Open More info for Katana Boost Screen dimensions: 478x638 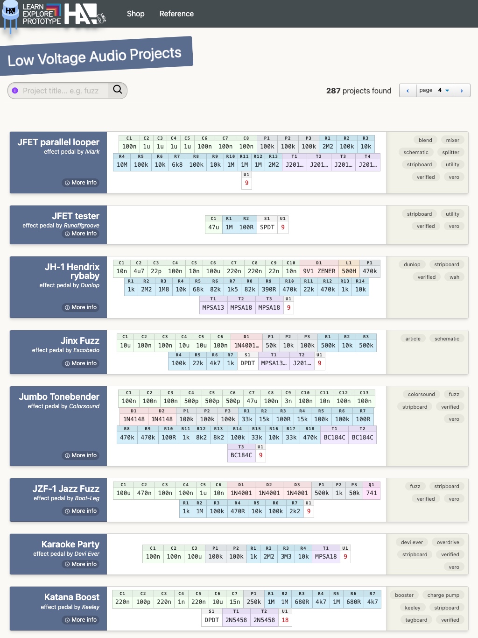coord(81,620)
